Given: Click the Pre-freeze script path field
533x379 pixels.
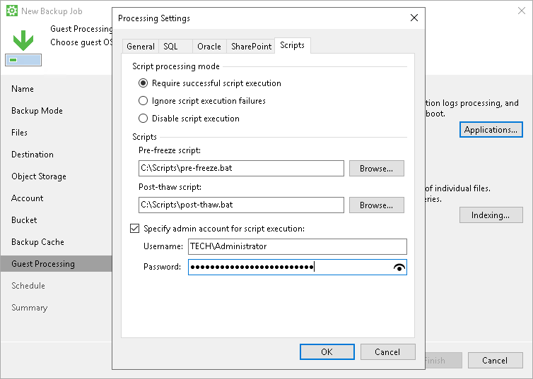Looking at the screenshot, I should point(241,169).
